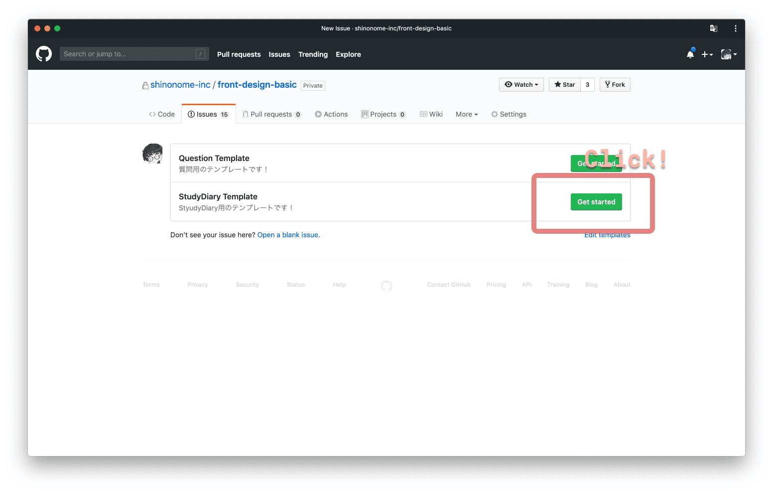Go to Issues in top navigation
This screenshot has height=493, width=773.
pyautogui.click(x=279, y=54)
